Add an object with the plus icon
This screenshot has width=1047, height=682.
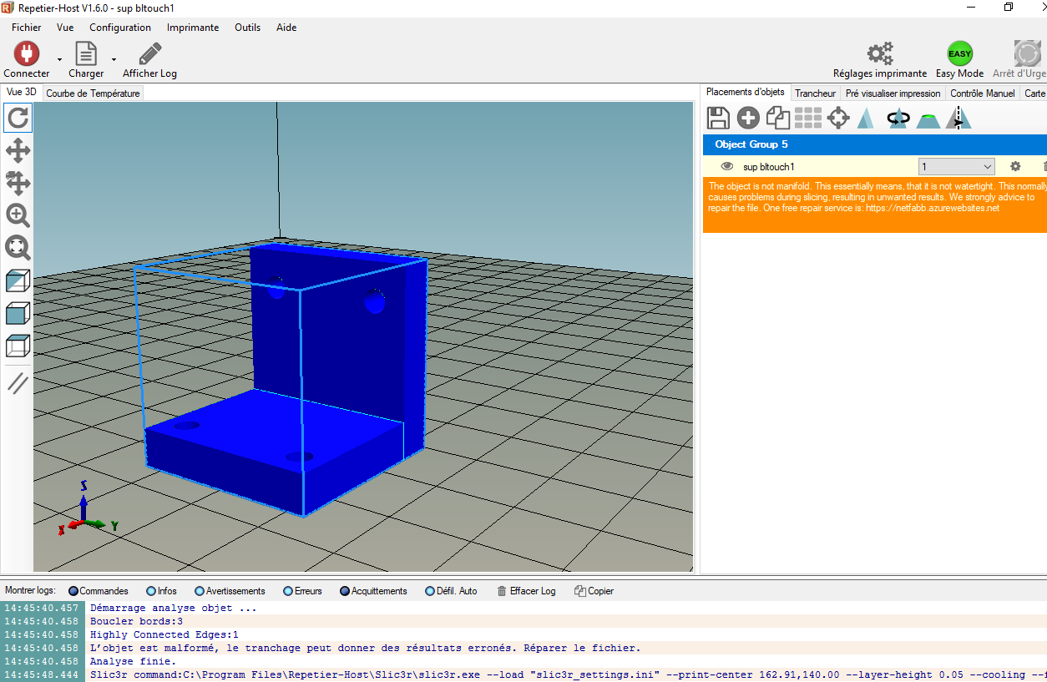click(748, 118)
